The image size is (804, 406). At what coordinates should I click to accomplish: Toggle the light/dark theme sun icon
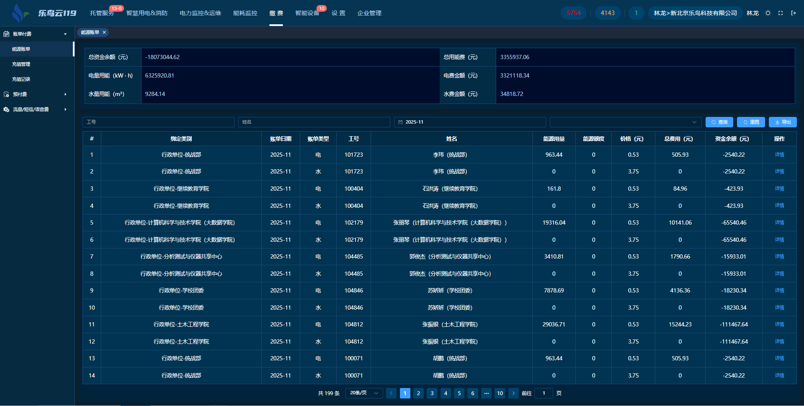[768, 13]
